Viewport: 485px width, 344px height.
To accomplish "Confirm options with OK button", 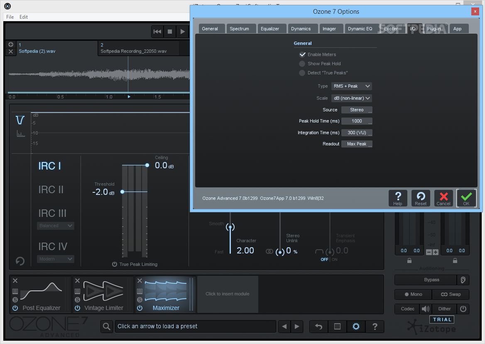I will tap(466, 198).
